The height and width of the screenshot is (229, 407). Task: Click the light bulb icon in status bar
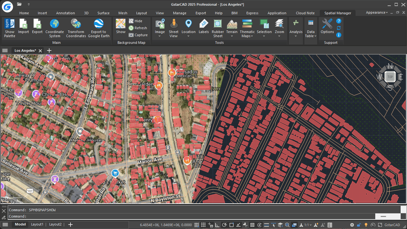(x=366, y=225)
